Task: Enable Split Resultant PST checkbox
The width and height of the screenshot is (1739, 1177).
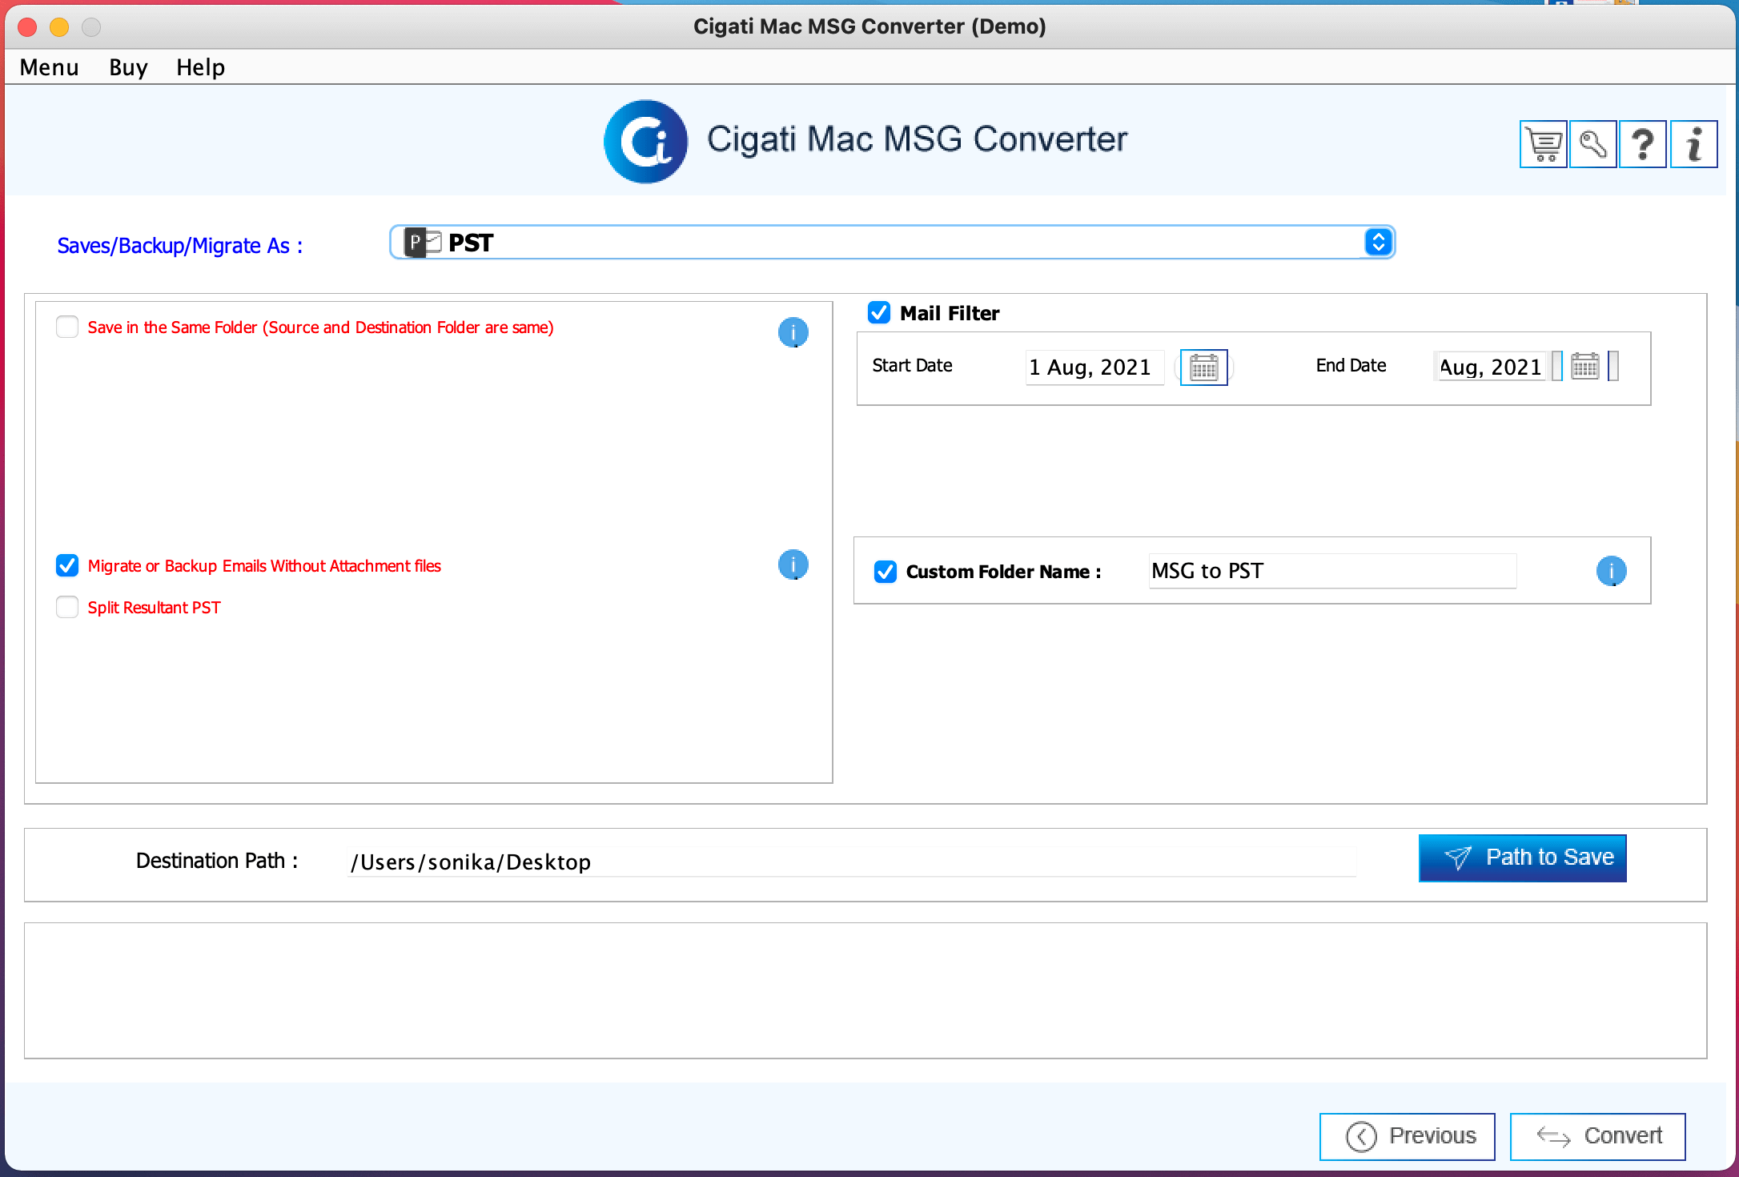Action: 67,607
